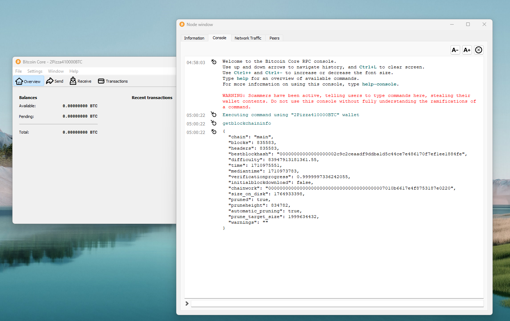Click the "size_on_disk": 1764933398 line
The height and width of the screenshot is (321, 510).
(266, 194)
